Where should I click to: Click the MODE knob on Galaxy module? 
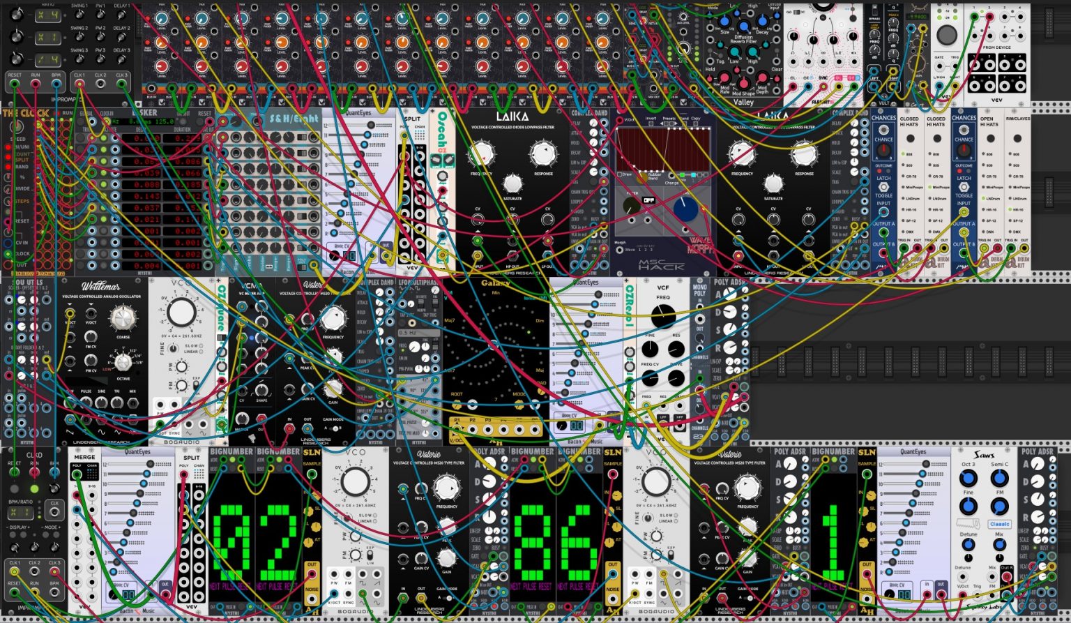pyautogui.click(x=519, y=405)
